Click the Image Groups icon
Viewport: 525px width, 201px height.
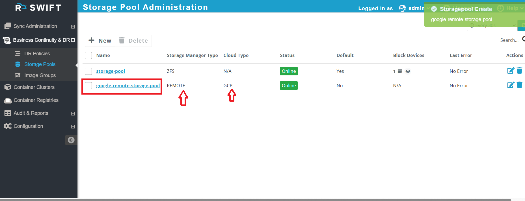(x=18, y=75)
